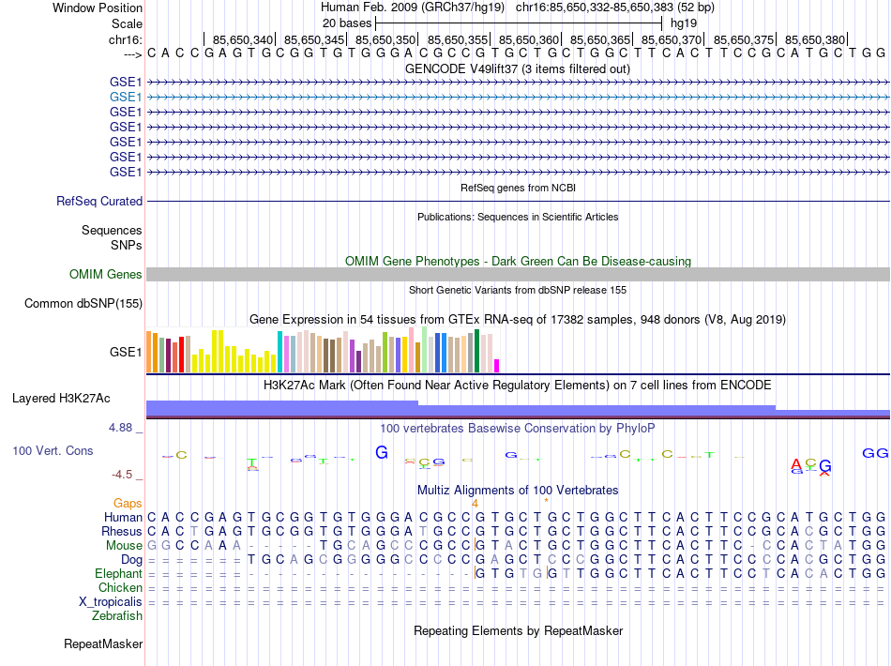
Task: Select the Rhesus alignment row label
Action: pos(122,531)
